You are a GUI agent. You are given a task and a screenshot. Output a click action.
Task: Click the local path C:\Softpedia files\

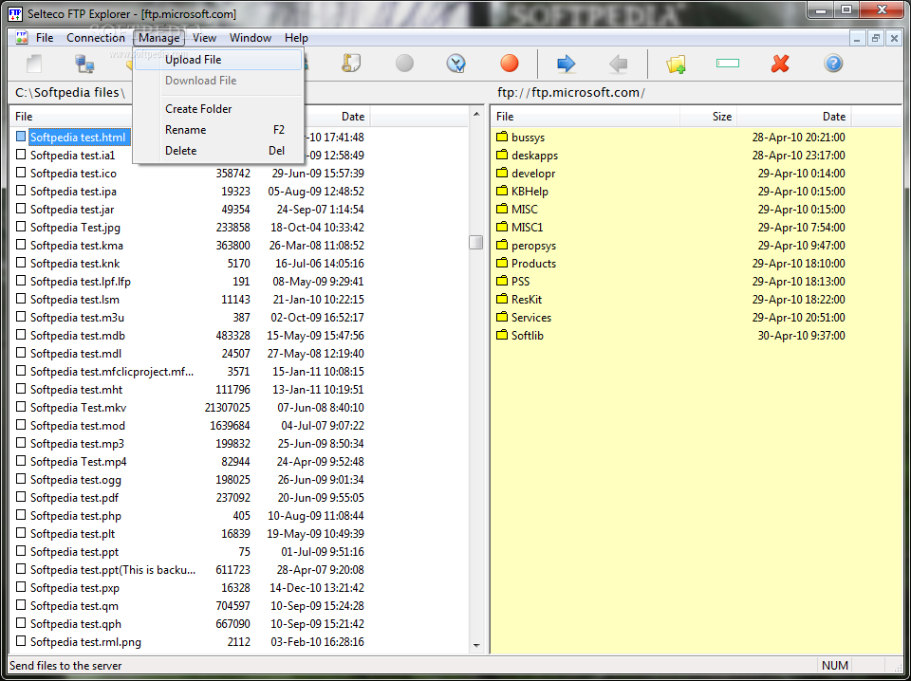click(x=70, y=92)
